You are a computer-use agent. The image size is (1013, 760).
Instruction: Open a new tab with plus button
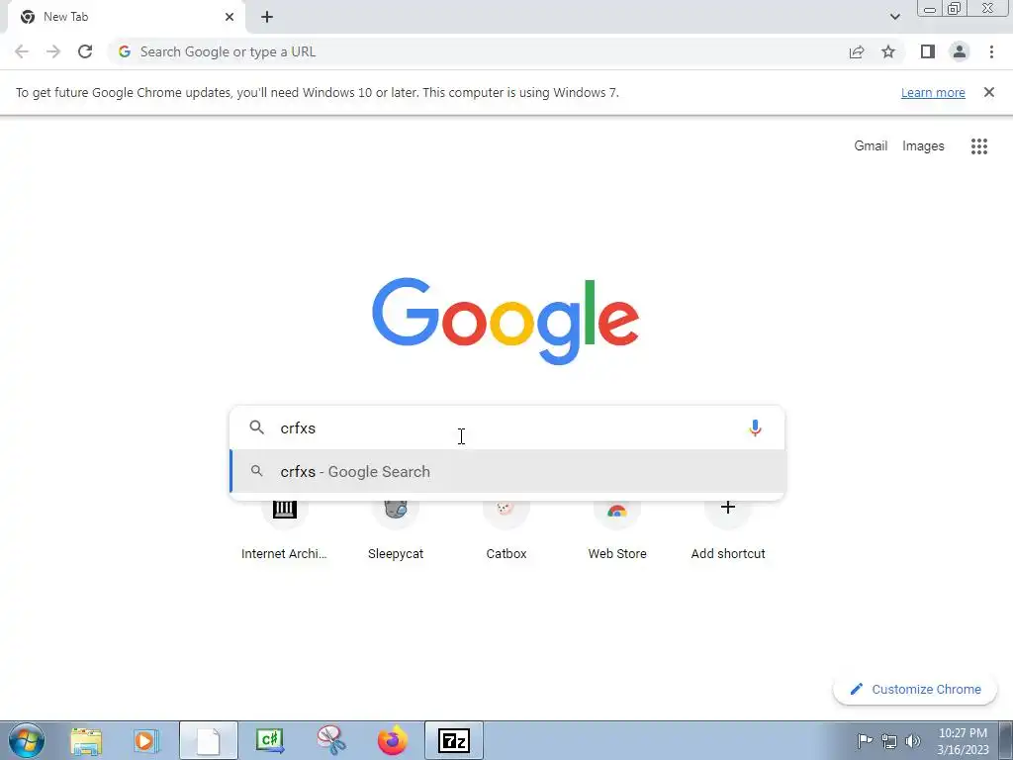[267, 17]
